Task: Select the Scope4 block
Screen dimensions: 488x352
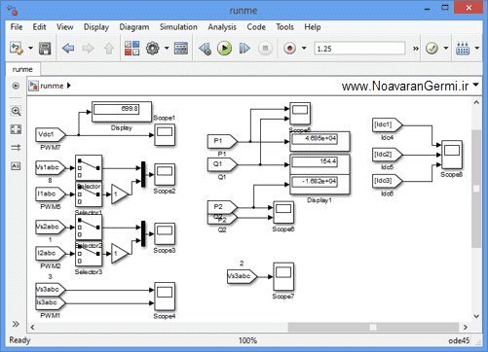Action: coord(165,297)
